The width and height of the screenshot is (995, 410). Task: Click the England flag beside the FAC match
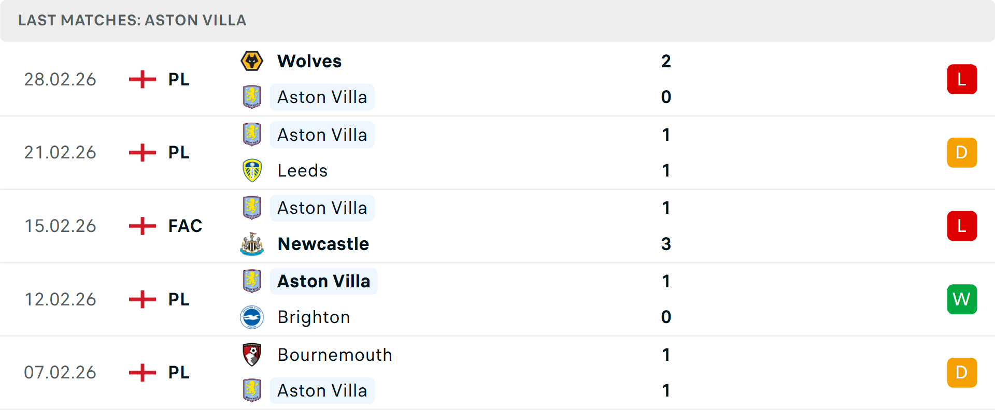tap(141, 226)
